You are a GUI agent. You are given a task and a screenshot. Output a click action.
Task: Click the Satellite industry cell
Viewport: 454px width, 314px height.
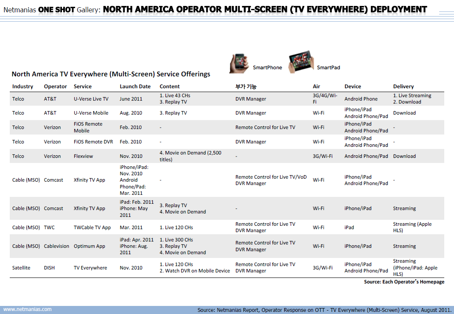(21, 268)
